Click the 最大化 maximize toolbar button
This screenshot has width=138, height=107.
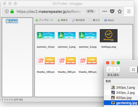point(95,20)
